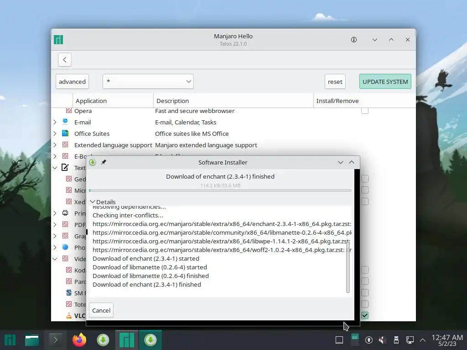The image size is (467, 350).
Task: Click the Micro row icon
Action: [69, 190]
